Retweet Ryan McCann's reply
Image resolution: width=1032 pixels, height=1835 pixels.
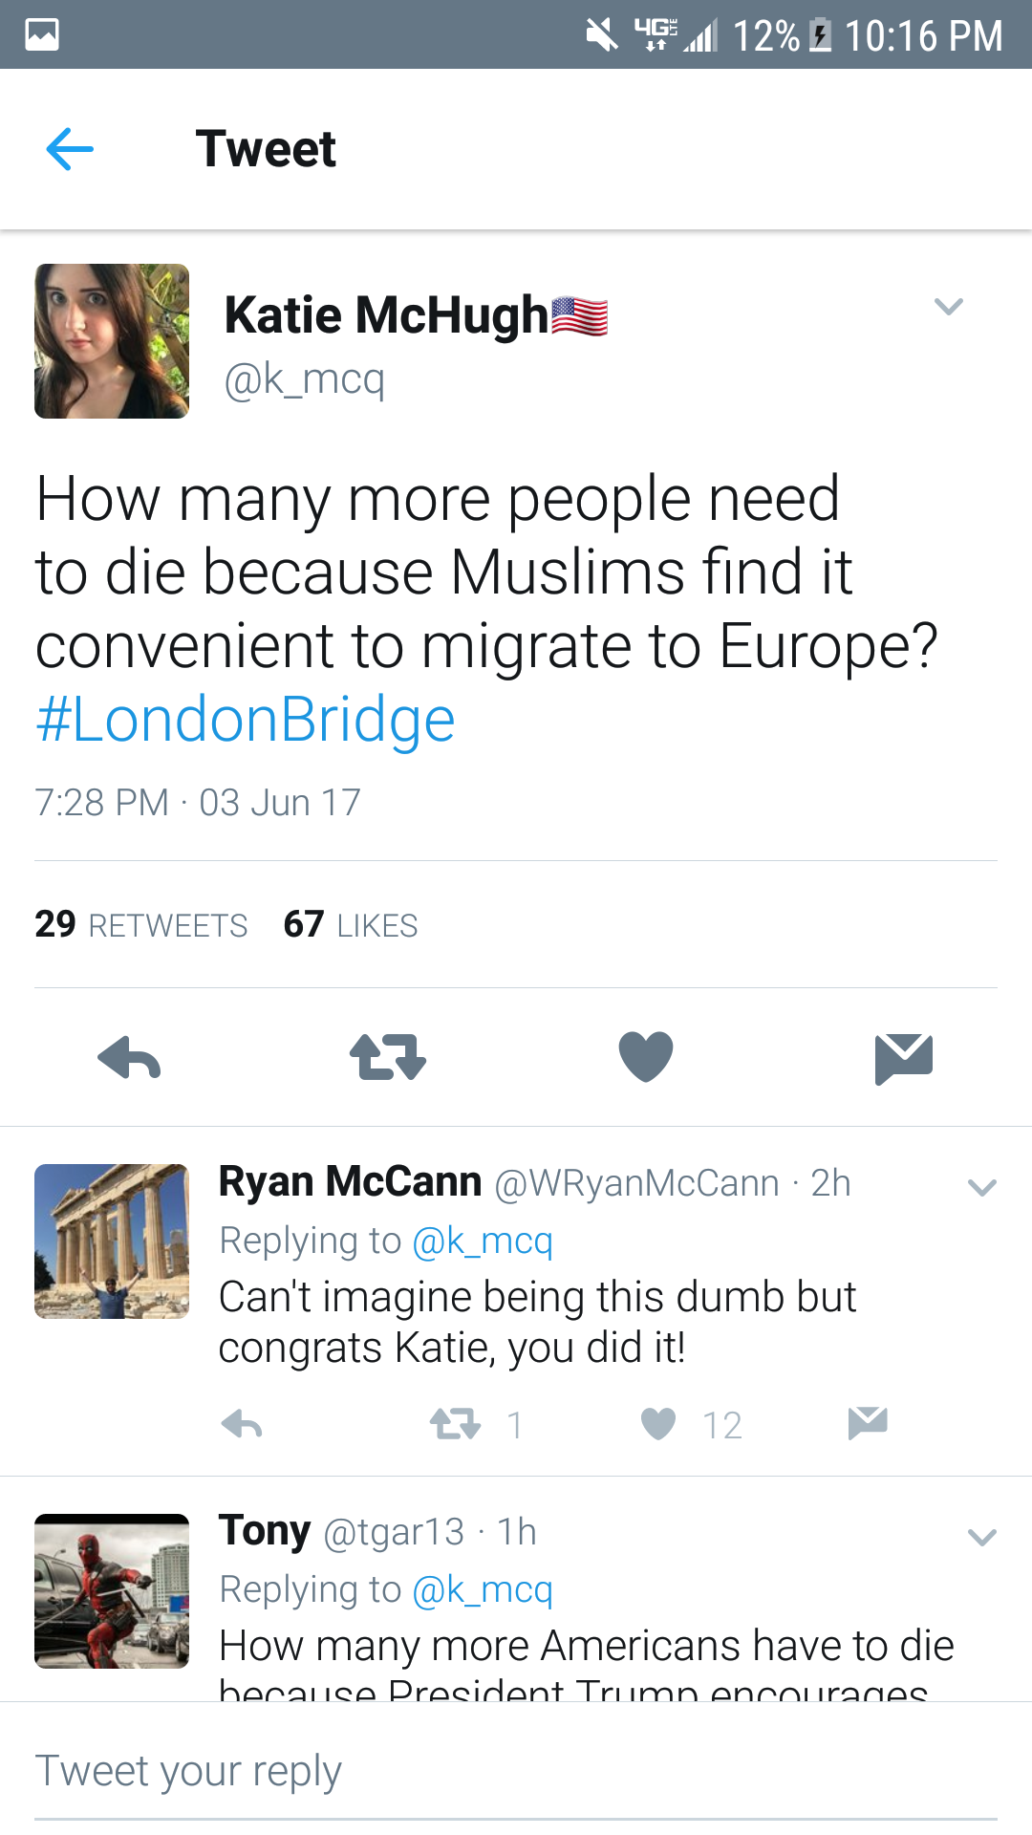(455, 1425)
